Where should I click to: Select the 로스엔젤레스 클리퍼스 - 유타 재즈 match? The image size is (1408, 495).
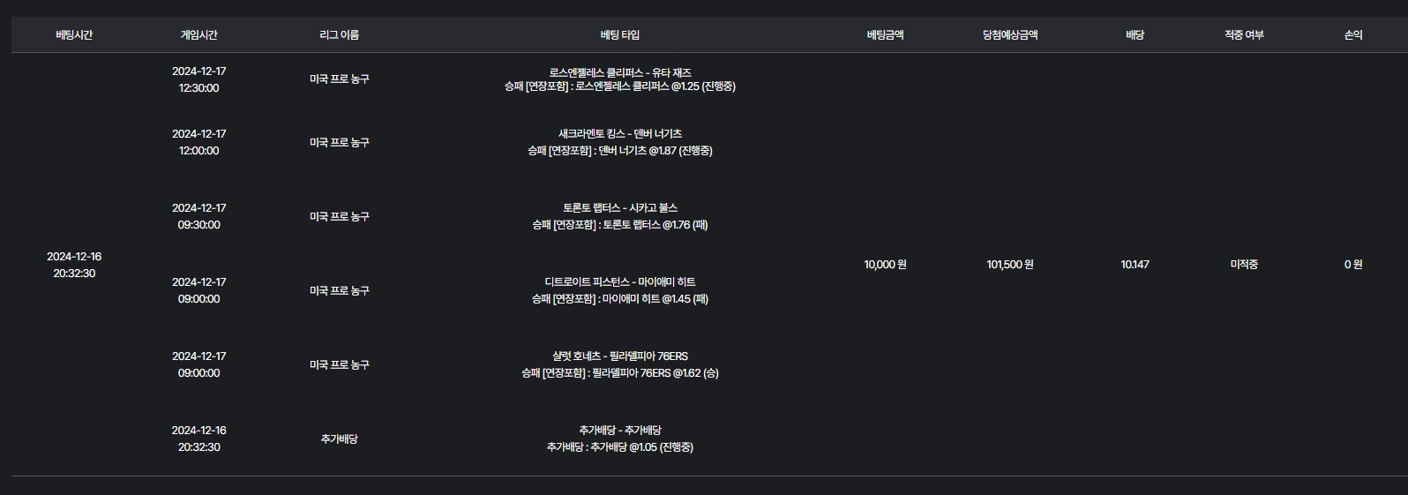click(x=619, y=72)
